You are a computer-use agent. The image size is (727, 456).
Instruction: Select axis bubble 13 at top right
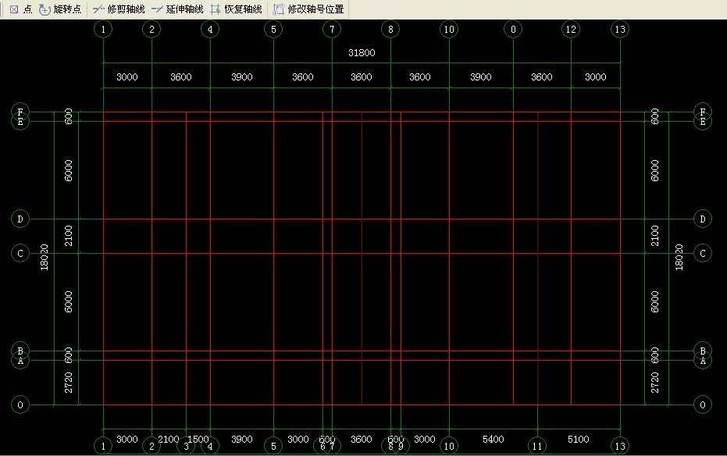(x=620, y=29)
